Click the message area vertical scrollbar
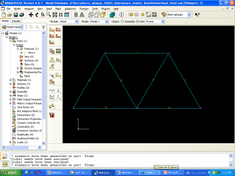The height and width of the screenshot is (176, 235). 230,159
